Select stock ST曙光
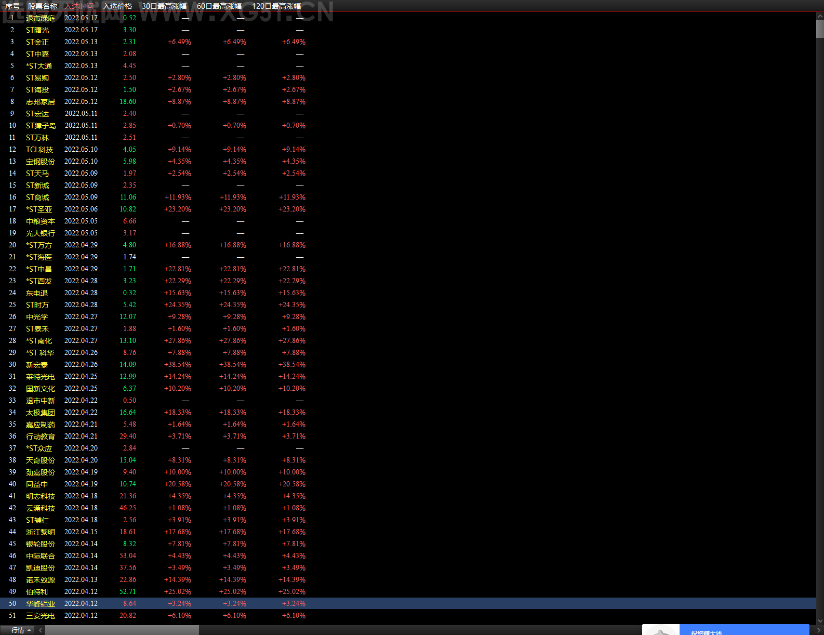This screenshot has width=824, height=635. (x=37, y=30)
